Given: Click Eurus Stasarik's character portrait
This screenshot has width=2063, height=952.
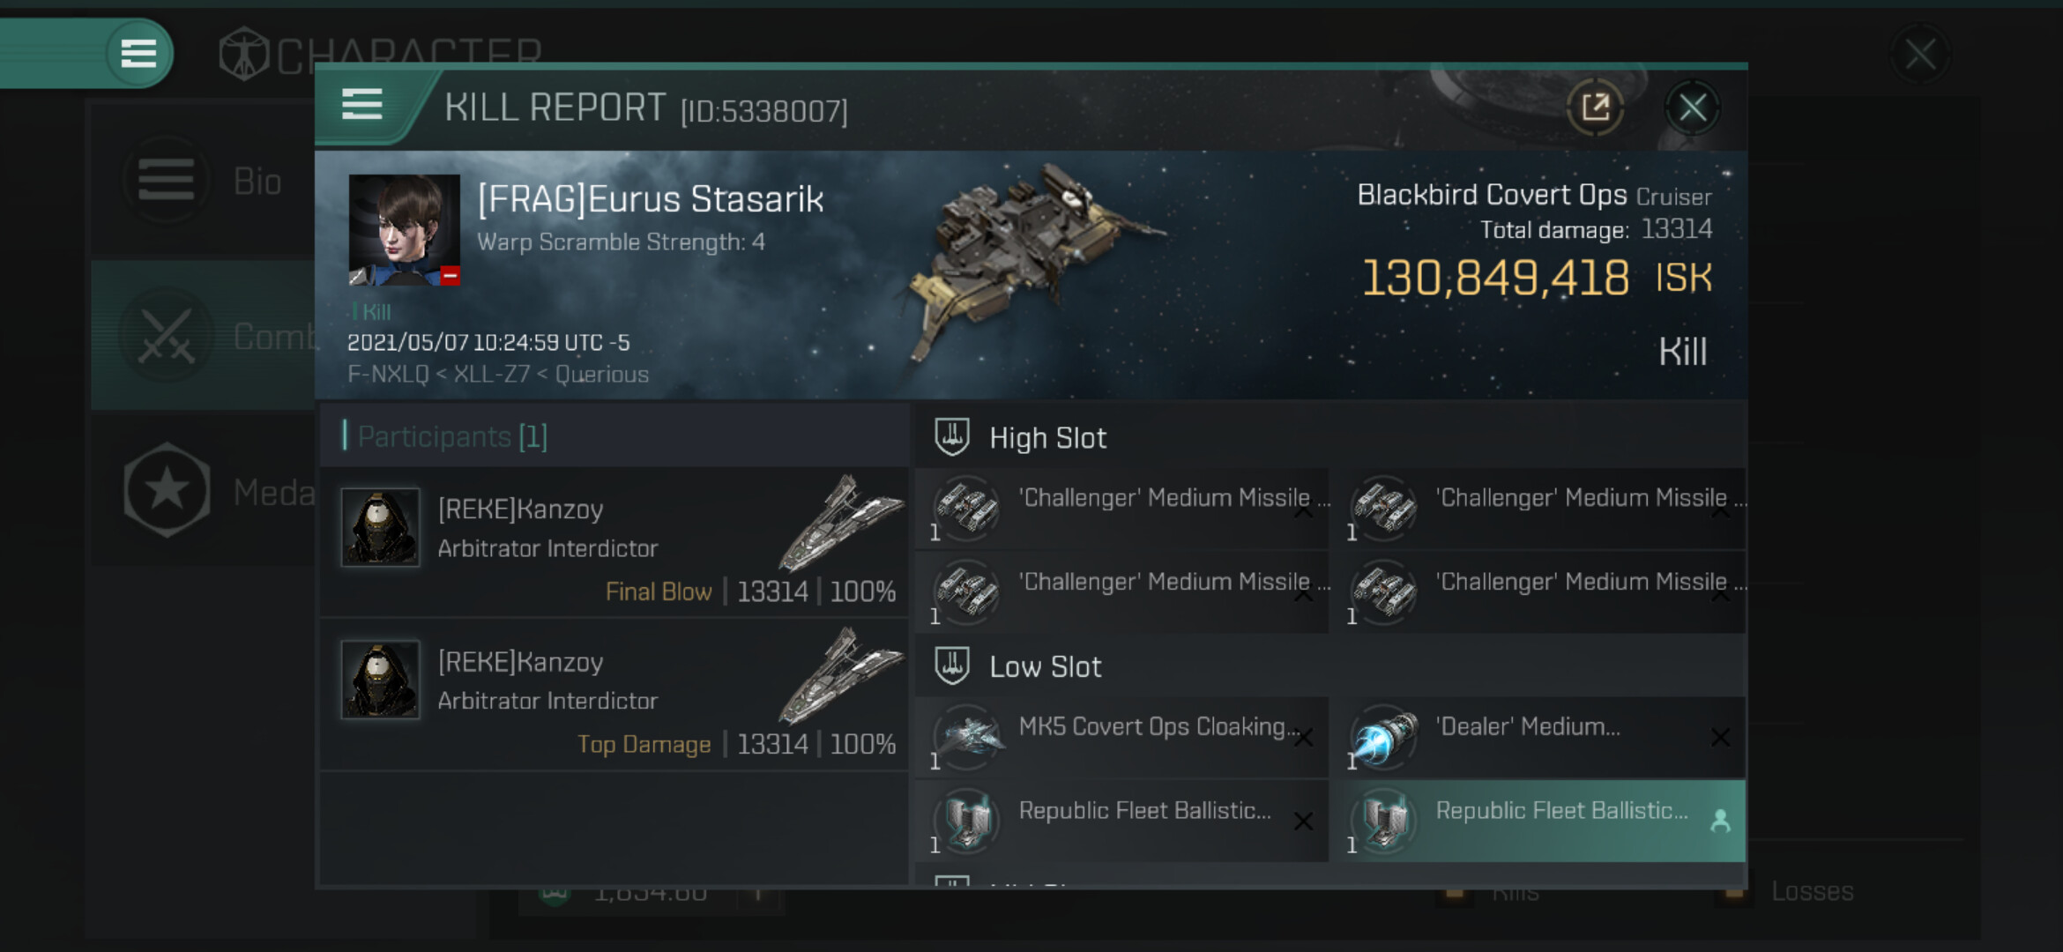Looking at the screenshot, I should click(x=404, y=229).
